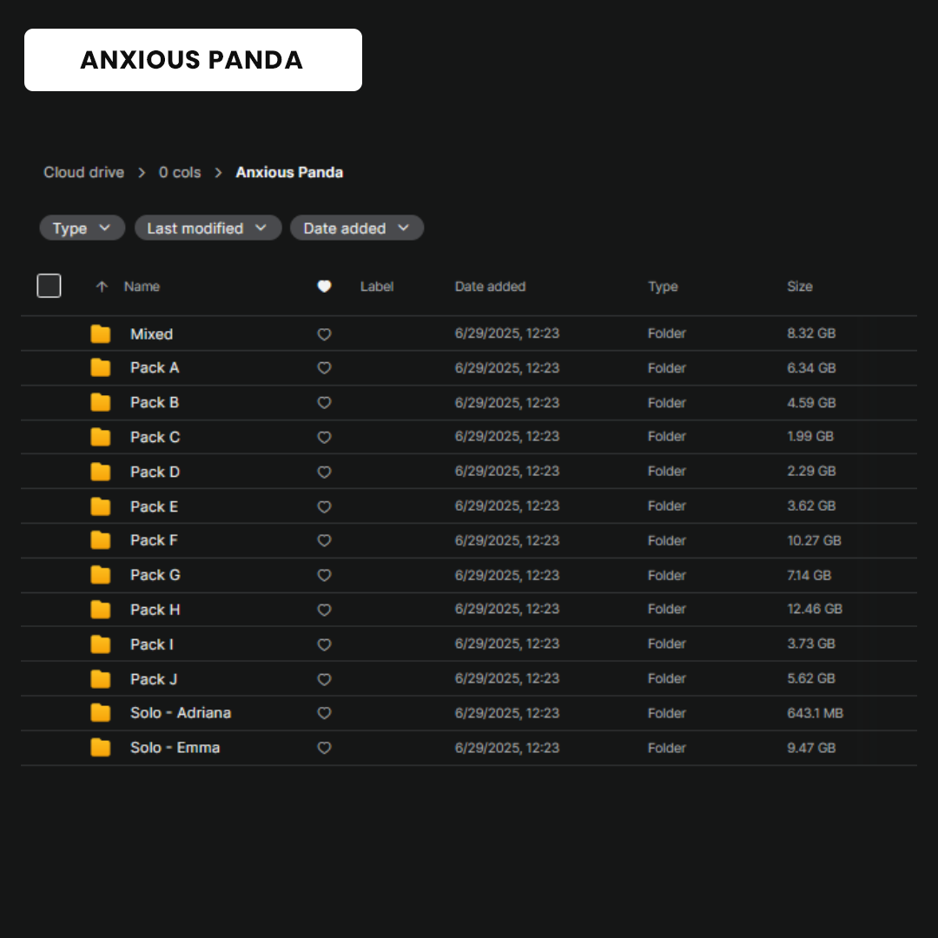Open the Type filter dropdown
The height and width of the screenshot is (938, 938).
[82, 228]
